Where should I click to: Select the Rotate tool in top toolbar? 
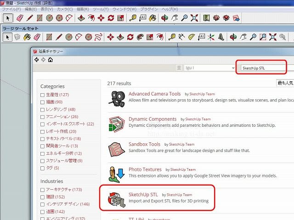pyautogui.click(x=111, y=18)
